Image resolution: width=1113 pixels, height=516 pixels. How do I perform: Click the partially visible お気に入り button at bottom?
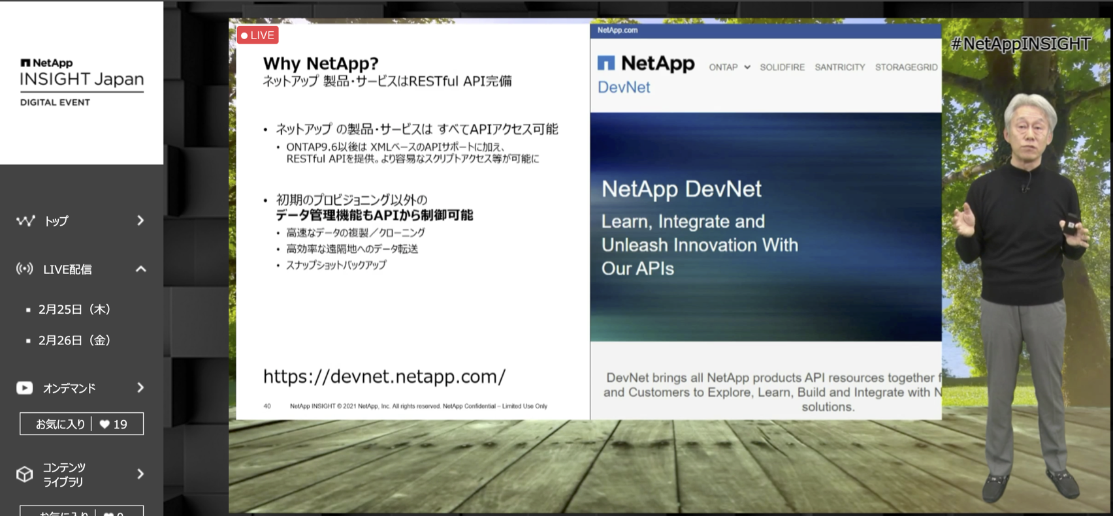pos(82,511)
